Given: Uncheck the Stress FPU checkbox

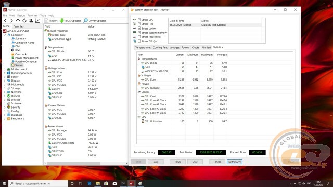Looking at the screenshot, I should coord(139,24).
